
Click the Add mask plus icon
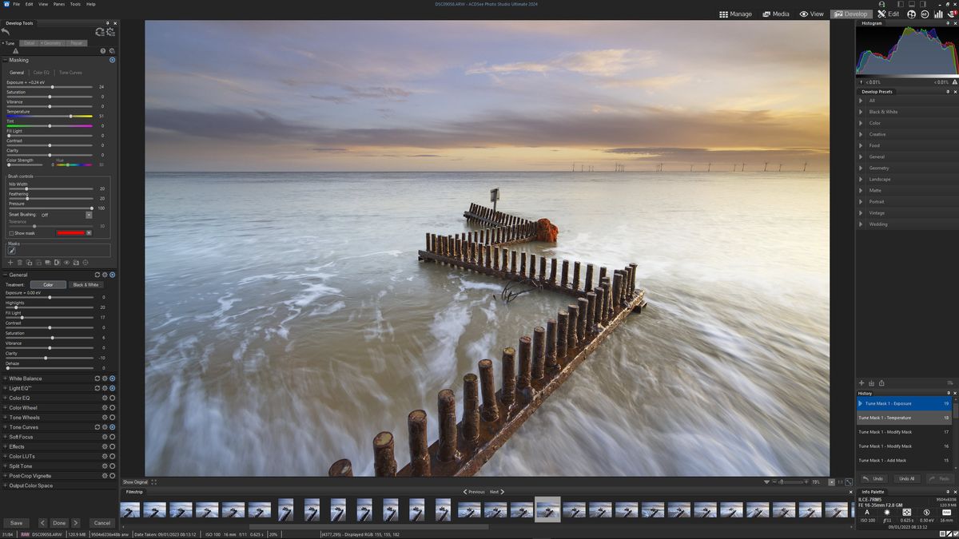pyautogui.click(x=10, y=262)
